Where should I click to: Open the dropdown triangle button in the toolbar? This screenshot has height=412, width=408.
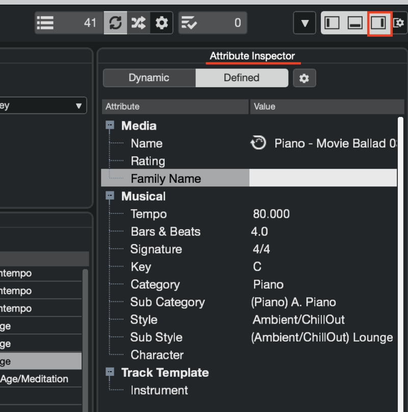[x=305, y=23]
